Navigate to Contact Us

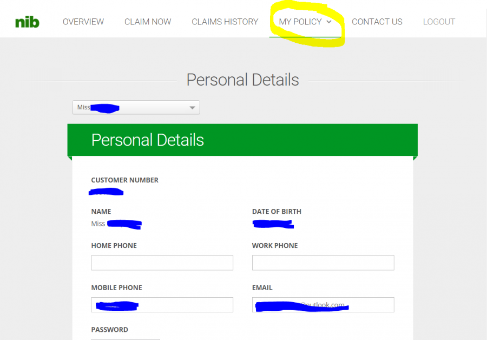(x=377, y=22)
